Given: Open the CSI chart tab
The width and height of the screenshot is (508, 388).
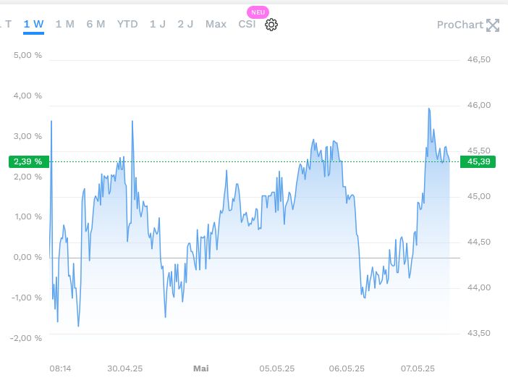Looking at the screenshot, I should coord(247,25).
